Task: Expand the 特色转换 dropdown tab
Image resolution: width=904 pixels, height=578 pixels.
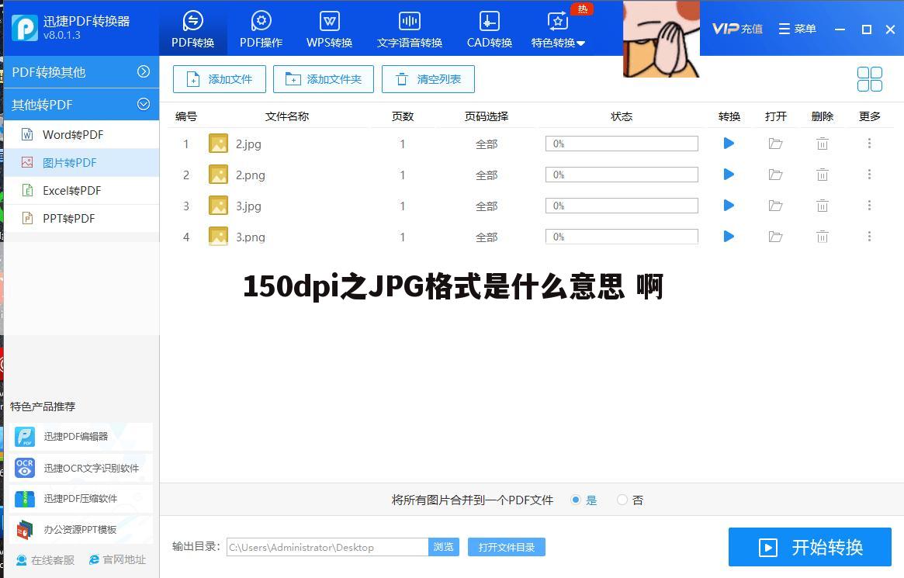Action: (x=557, y=29)
